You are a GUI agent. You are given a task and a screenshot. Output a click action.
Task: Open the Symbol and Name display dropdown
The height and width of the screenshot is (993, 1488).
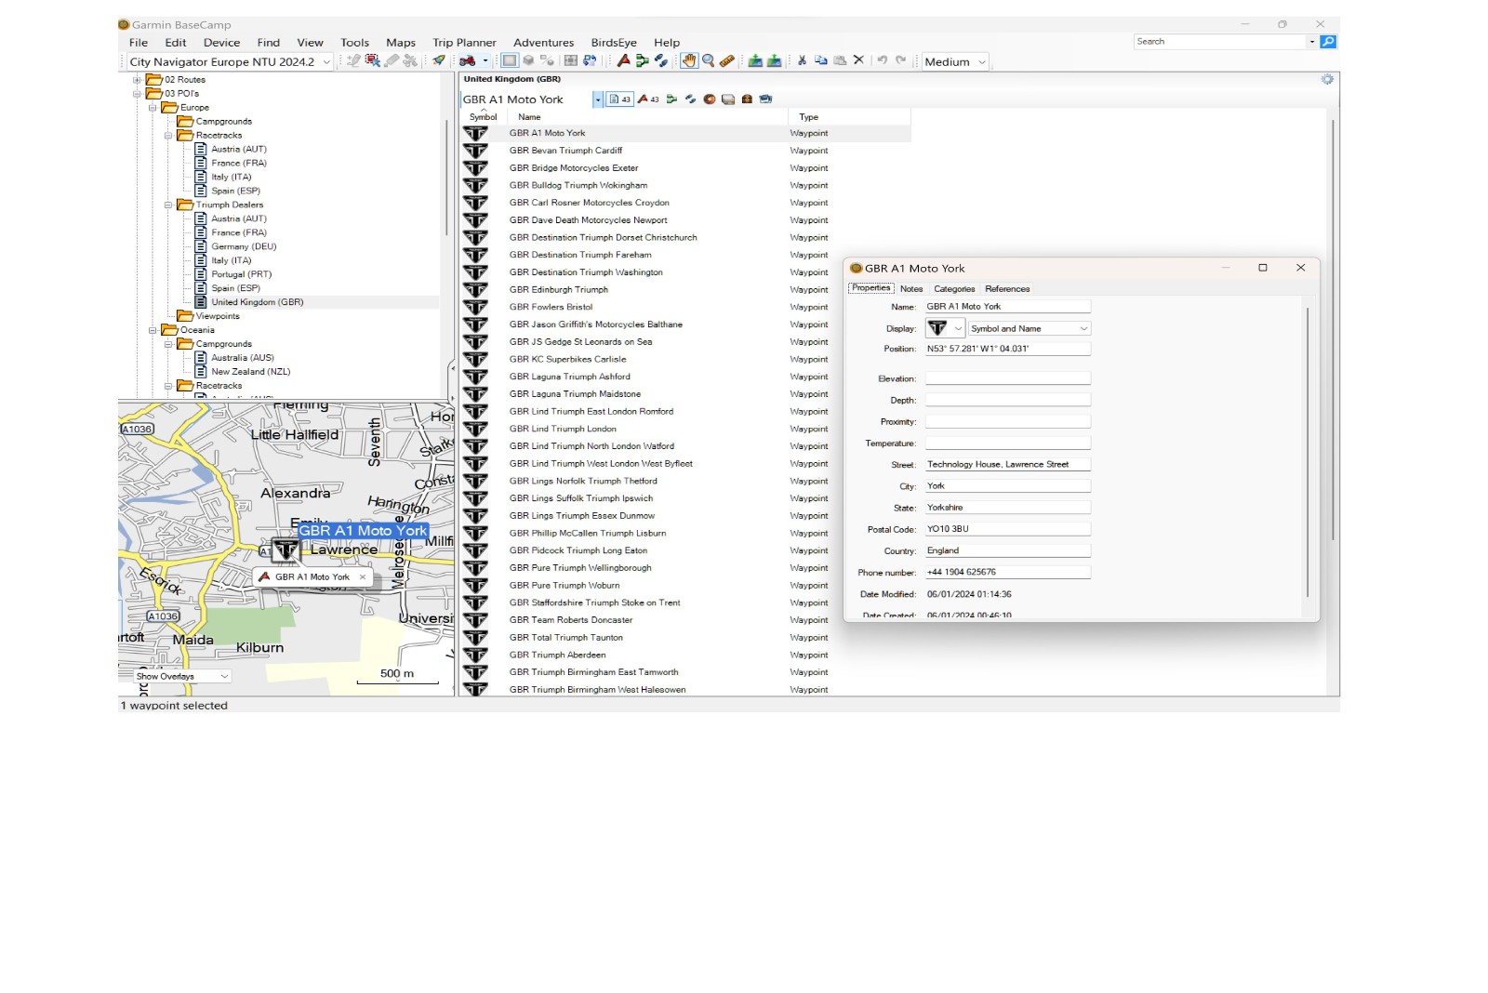click(1029, 328)
